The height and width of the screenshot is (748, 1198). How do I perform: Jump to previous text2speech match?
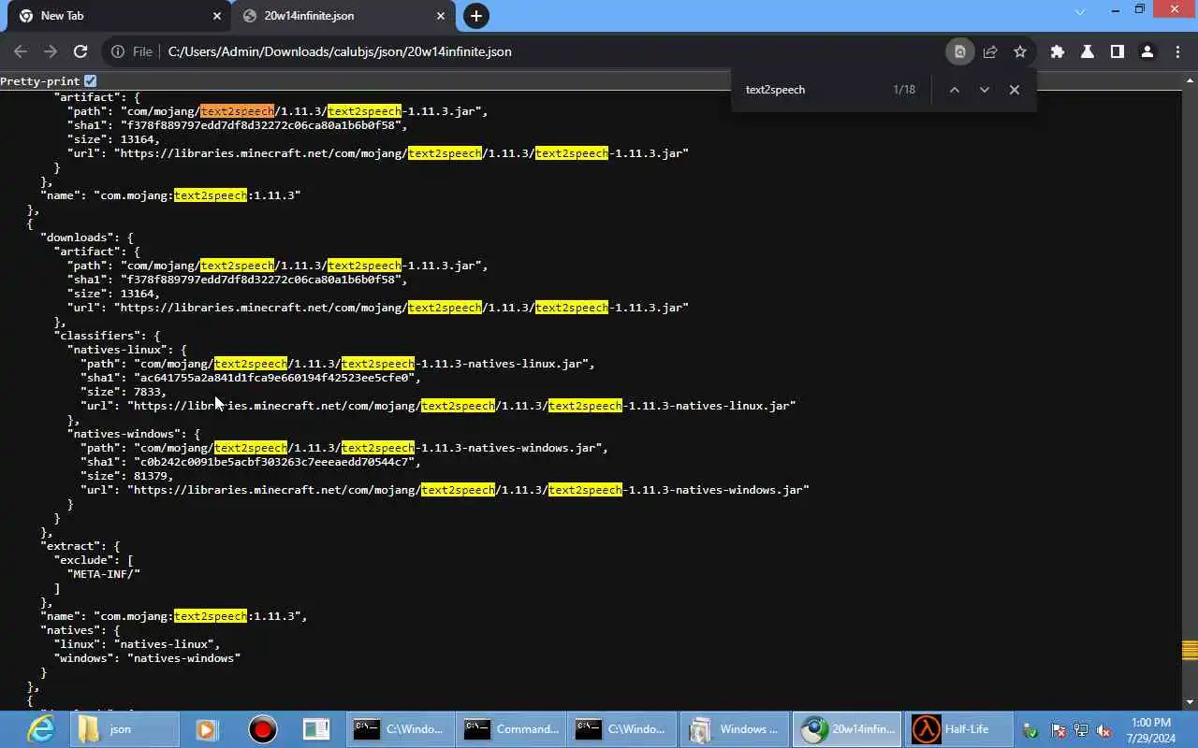(954, 90)
